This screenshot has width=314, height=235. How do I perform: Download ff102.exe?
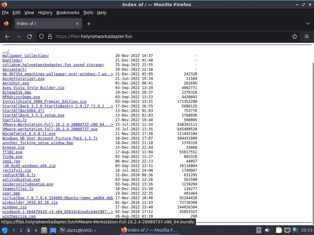pos(12,152)
